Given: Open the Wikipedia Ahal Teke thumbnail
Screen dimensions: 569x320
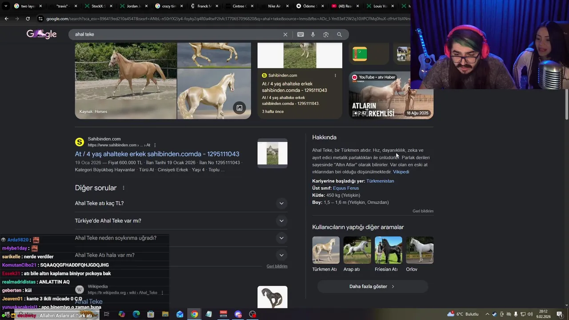Looking at the screenshot, I should pos(272,297).
